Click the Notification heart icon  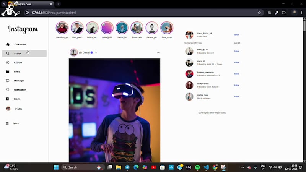[7, 90]
